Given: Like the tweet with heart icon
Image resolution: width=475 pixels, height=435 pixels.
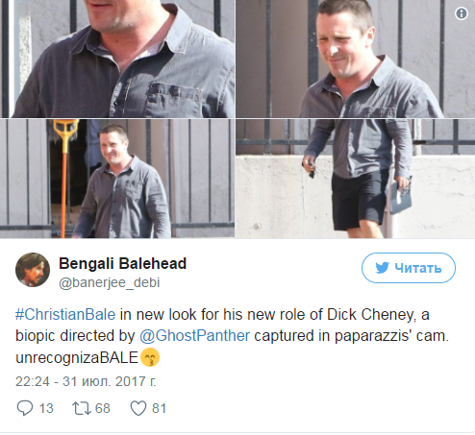Looking at the screenshot, I should 138,408.
